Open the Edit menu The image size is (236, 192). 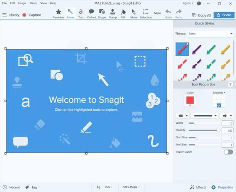[13, 3]
